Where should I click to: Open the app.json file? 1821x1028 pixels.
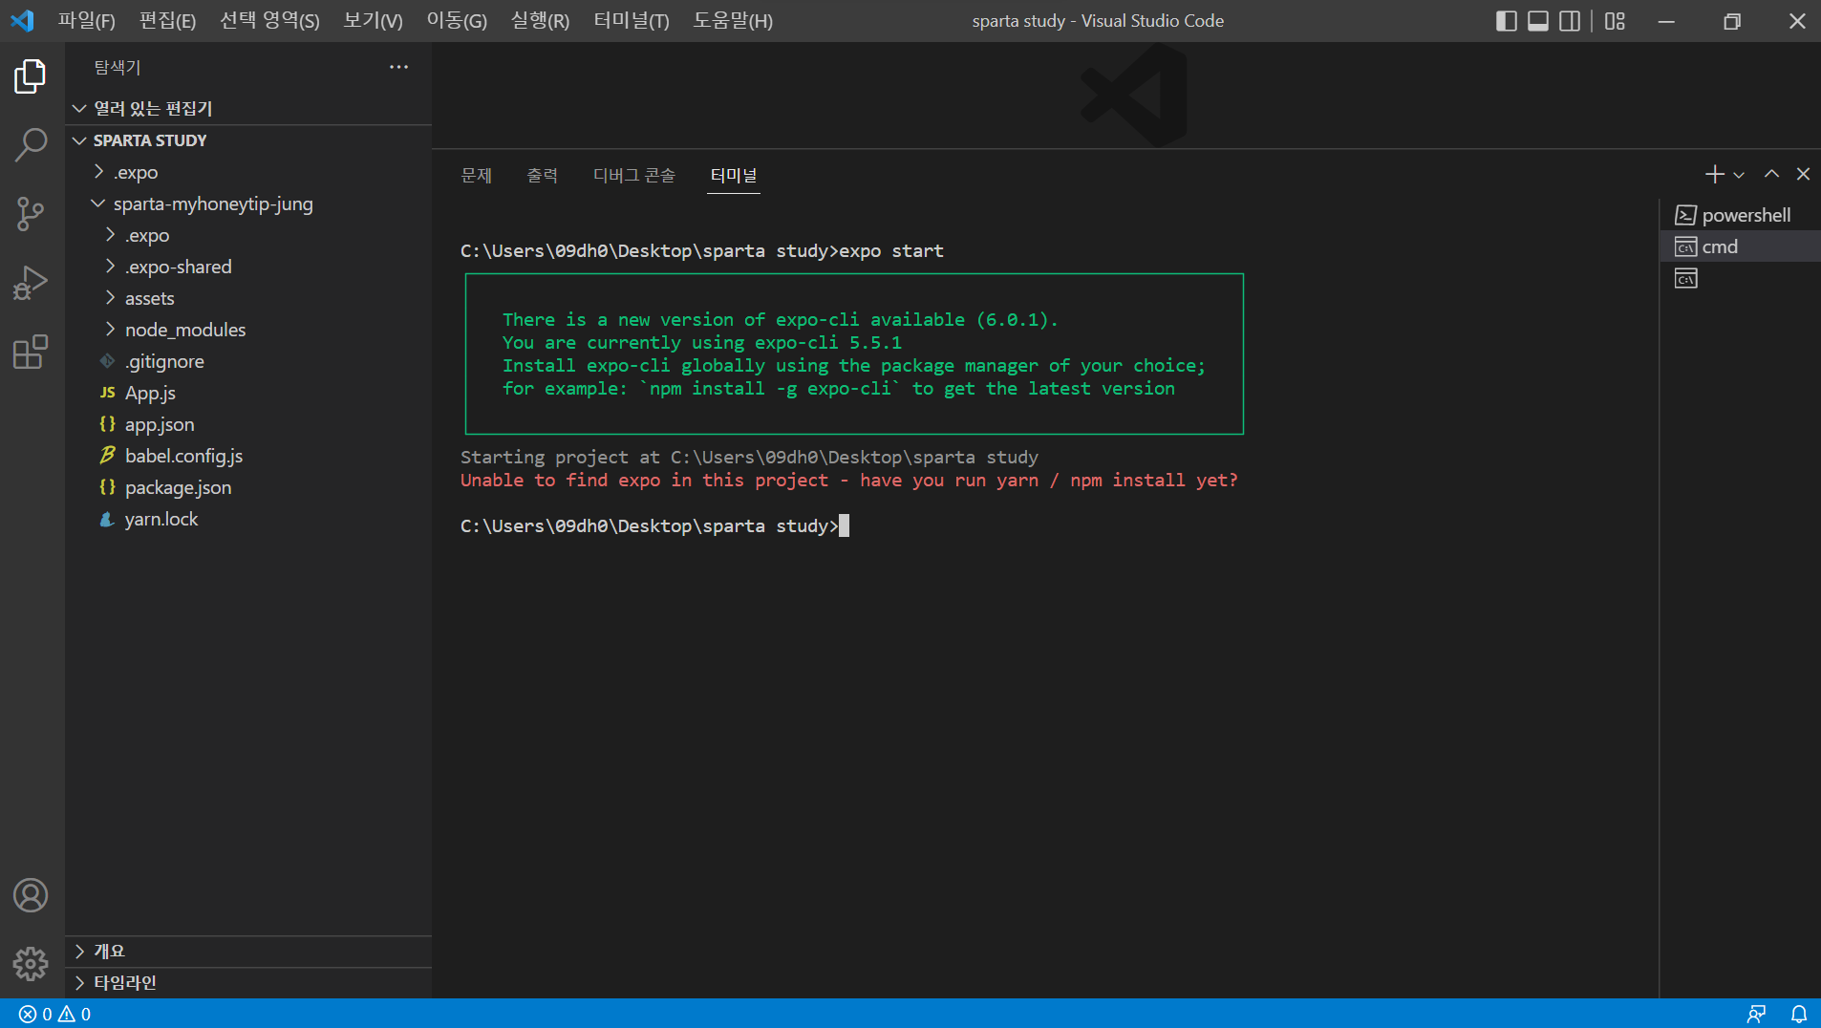coord(248,424)
